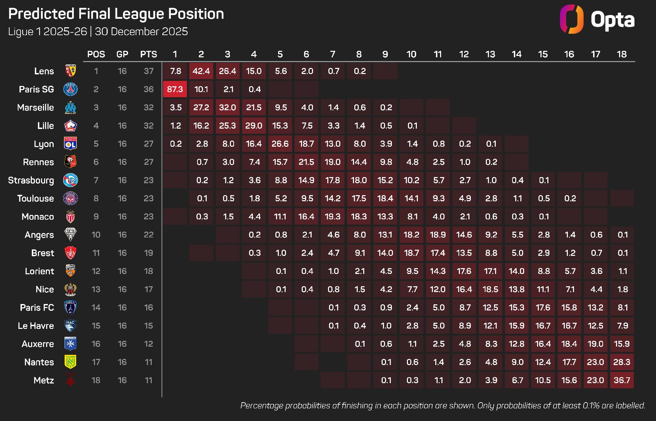656x421 pixels.
Task: Click the position 18 column header
Action: (622, 54)
